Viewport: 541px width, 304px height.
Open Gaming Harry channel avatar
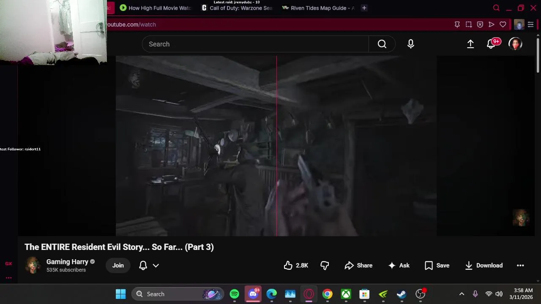point(33,266)
